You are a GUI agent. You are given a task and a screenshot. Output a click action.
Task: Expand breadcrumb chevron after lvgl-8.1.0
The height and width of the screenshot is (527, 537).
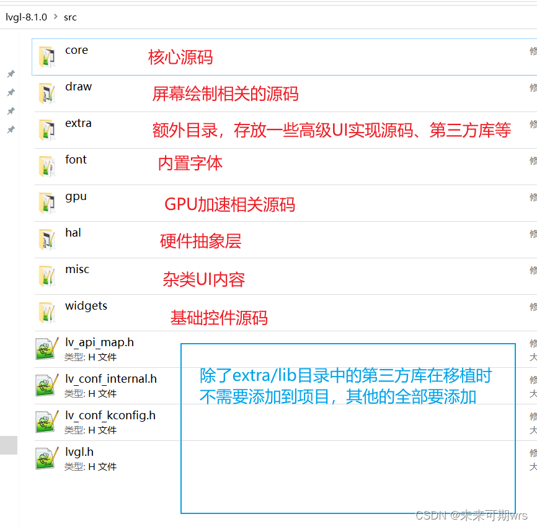click(55, 17)
